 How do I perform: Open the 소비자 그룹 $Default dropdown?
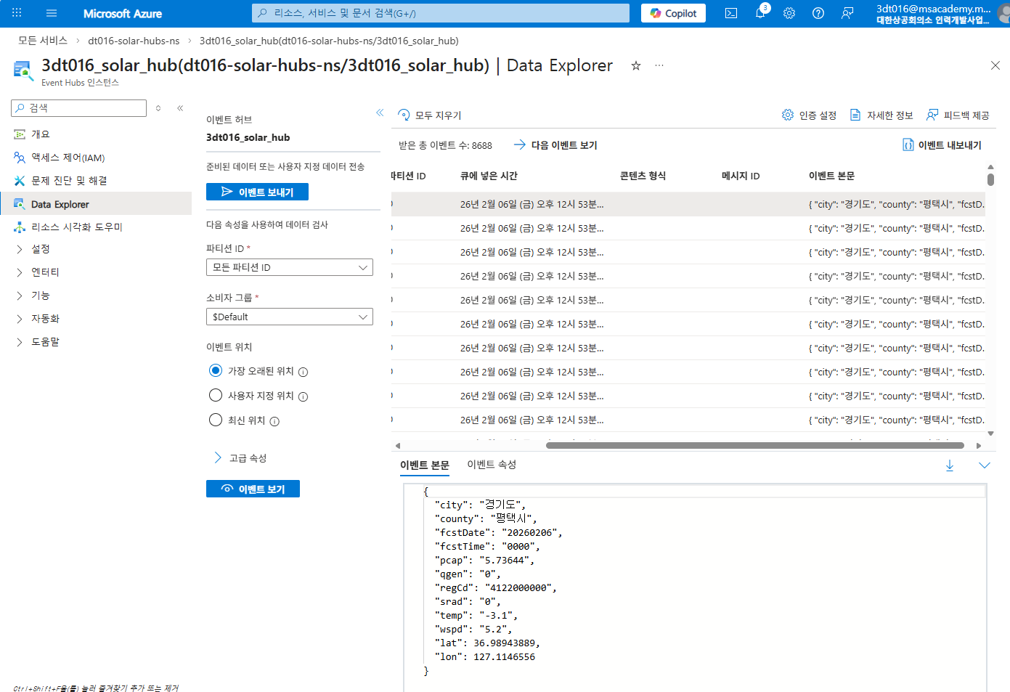coord(290,317)
